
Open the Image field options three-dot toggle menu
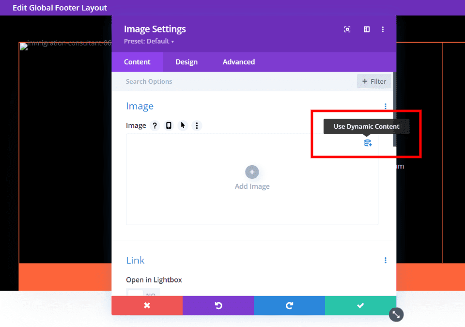(x=197, y=125)
